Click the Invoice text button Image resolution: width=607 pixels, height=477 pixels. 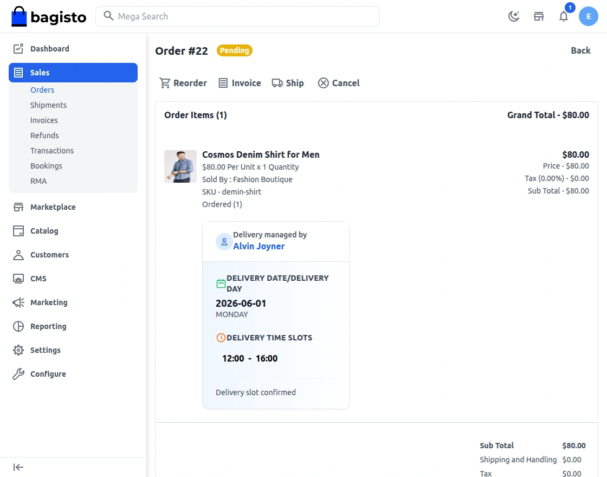pyautogui.click(x=246, y=83)
